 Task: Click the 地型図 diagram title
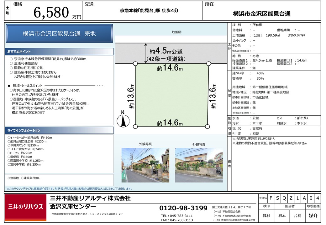coord(176,32)
